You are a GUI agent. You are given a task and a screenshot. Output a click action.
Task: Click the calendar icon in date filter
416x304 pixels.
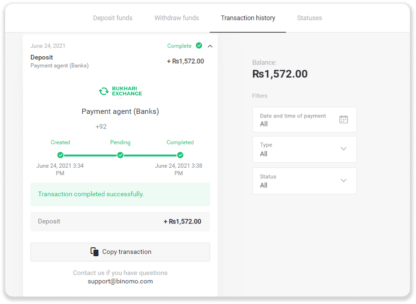343,119
